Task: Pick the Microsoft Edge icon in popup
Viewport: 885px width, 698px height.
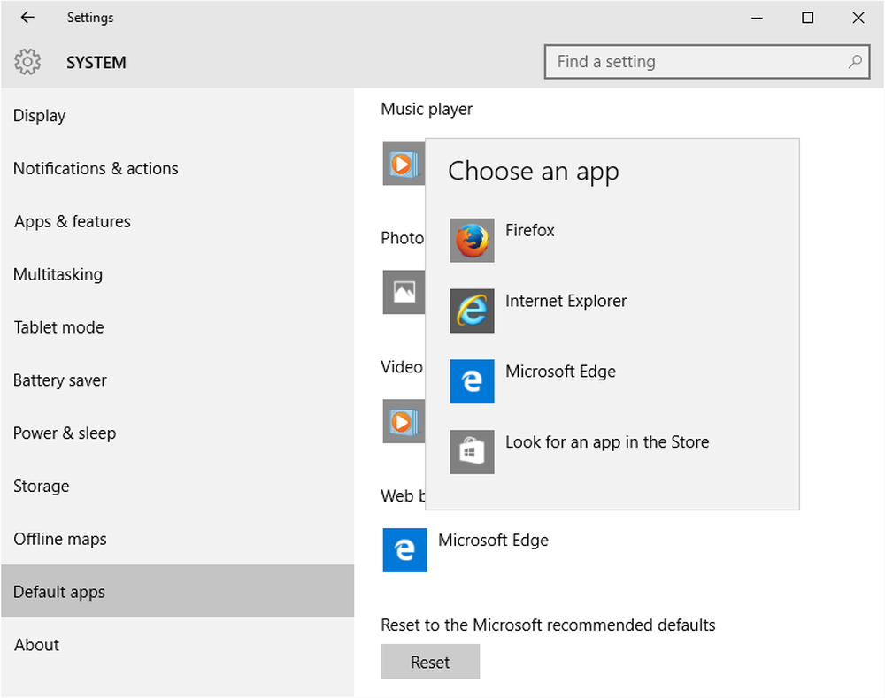Action: pyautogui.click(x=472, y=381)
